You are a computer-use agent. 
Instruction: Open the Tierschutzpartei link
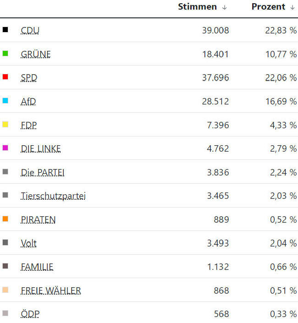point(53,196)
